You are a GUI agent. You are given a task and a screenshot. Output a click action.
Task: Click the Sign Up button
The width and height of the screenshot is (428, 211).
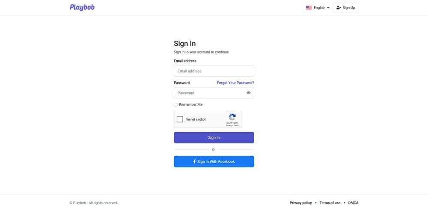[345, 8]
